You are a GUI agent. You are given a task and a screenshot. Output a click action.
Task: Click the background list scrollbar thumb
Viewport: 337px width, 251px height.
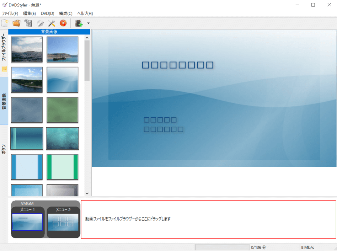coord(87,61)
